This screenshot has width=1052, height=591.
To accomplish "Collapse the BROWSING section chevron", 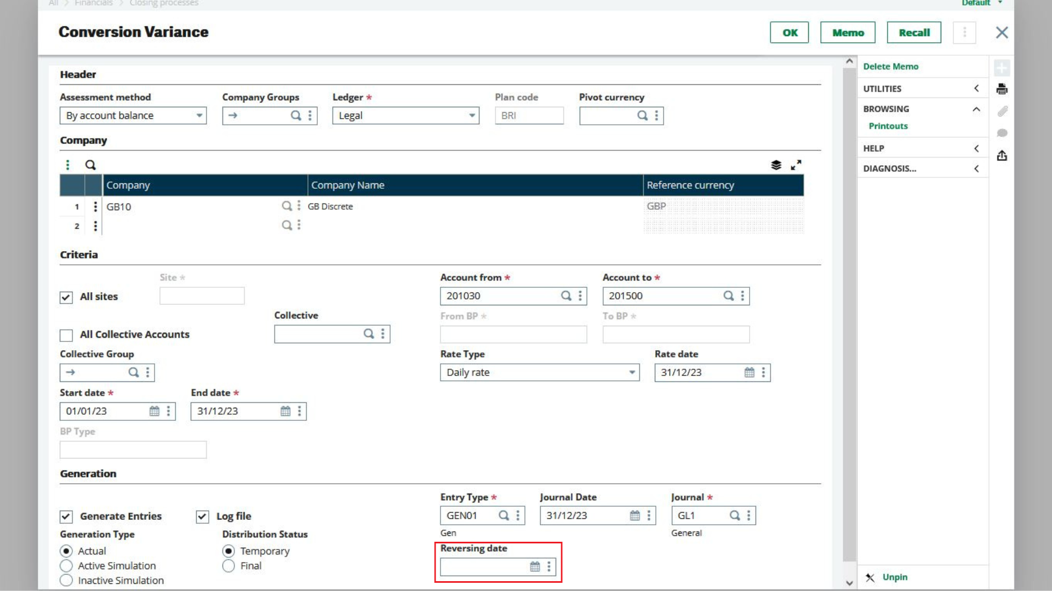I will pos(976,109).
